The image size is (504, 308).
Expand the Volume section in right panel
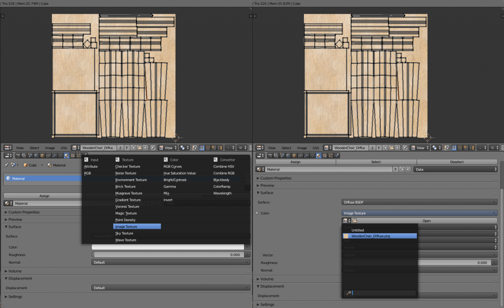tap(268, 279)
